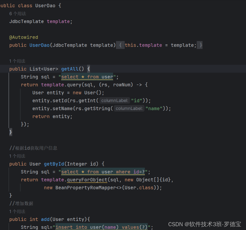Click the getAll method name
Screen dimensions: 246x230
pos(70,69)
